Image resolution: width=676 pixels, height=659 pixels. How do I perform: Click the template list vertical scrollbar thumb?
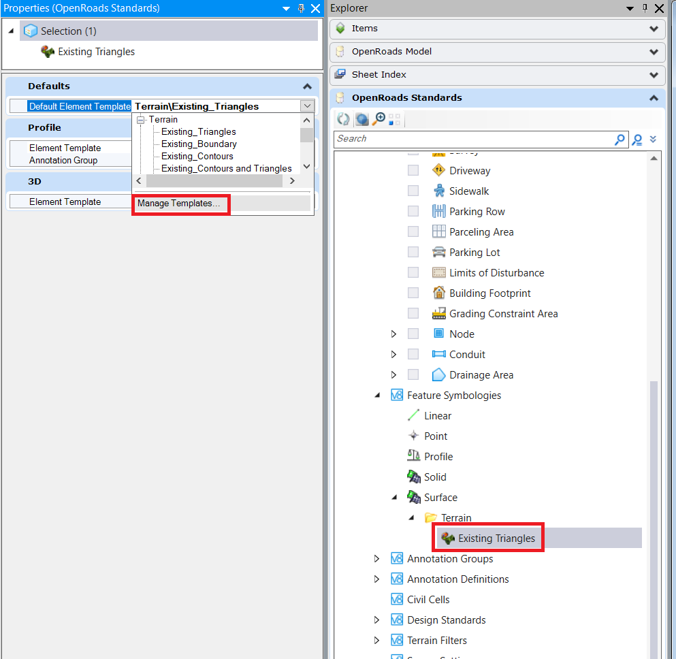306,135
